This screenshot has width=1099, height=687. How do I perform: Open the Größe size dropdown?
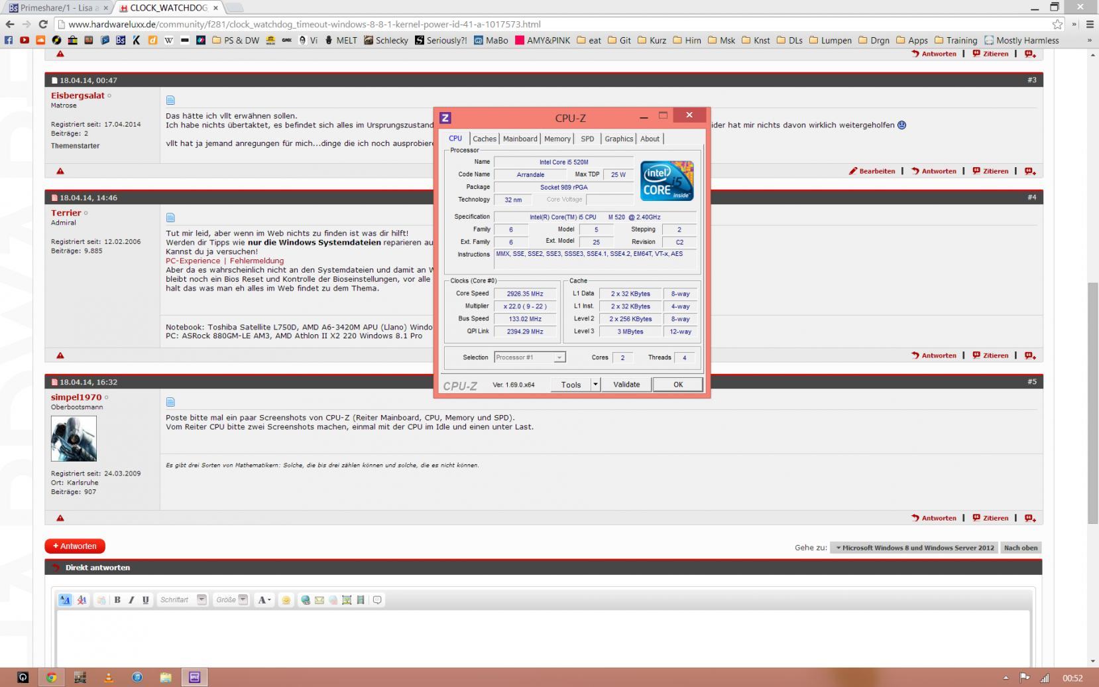click(231, 599)
